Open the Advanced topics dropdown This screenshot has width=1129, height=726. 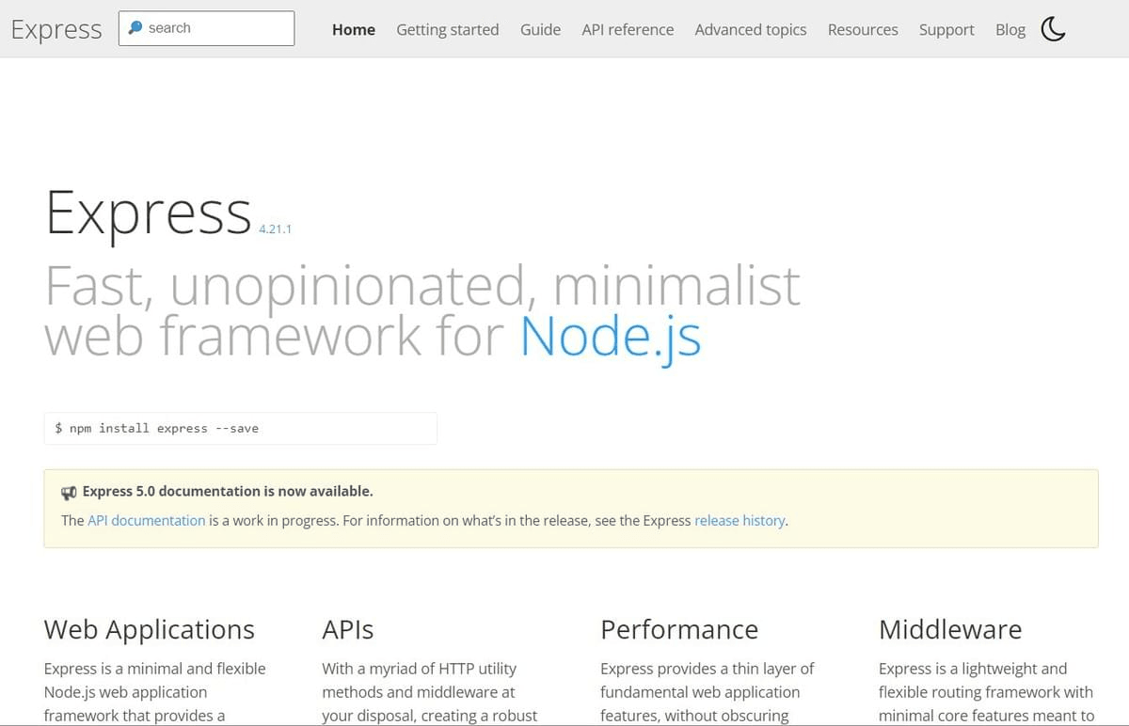click(x=750, y=29)
